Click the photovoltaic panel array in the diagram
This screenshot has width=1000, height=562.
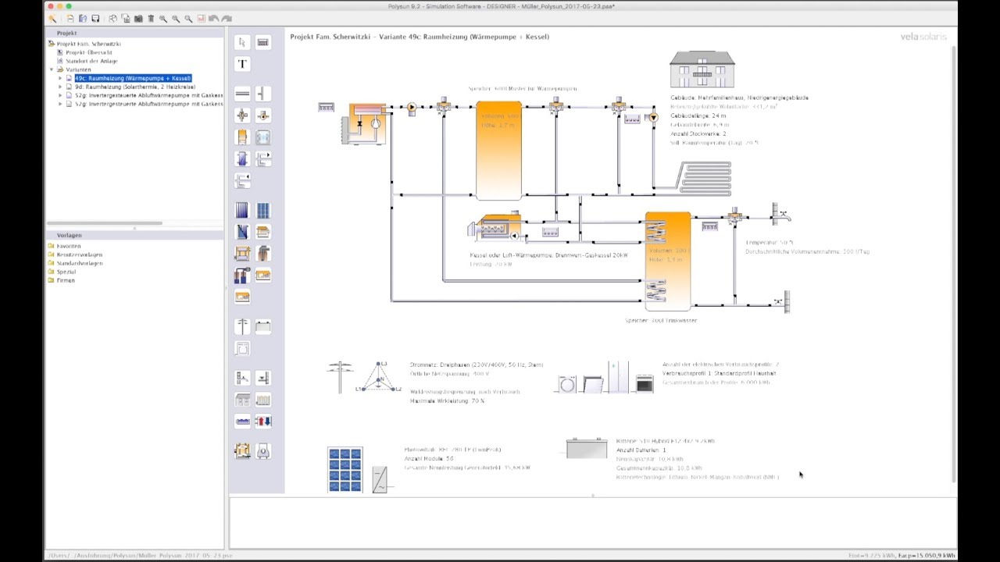click(x=345, y=470)
